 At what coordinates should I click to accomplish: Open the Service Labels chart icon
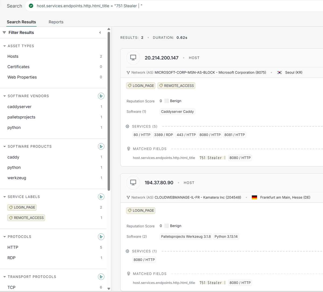point(101,197)
